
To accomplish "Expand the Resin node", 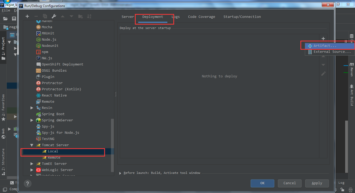I will click(32, 108).
